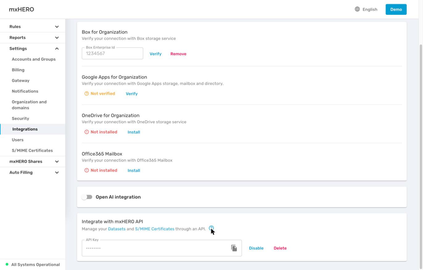
Task: Toggle the Open AI integration switch
Action: tap(87, 197)
